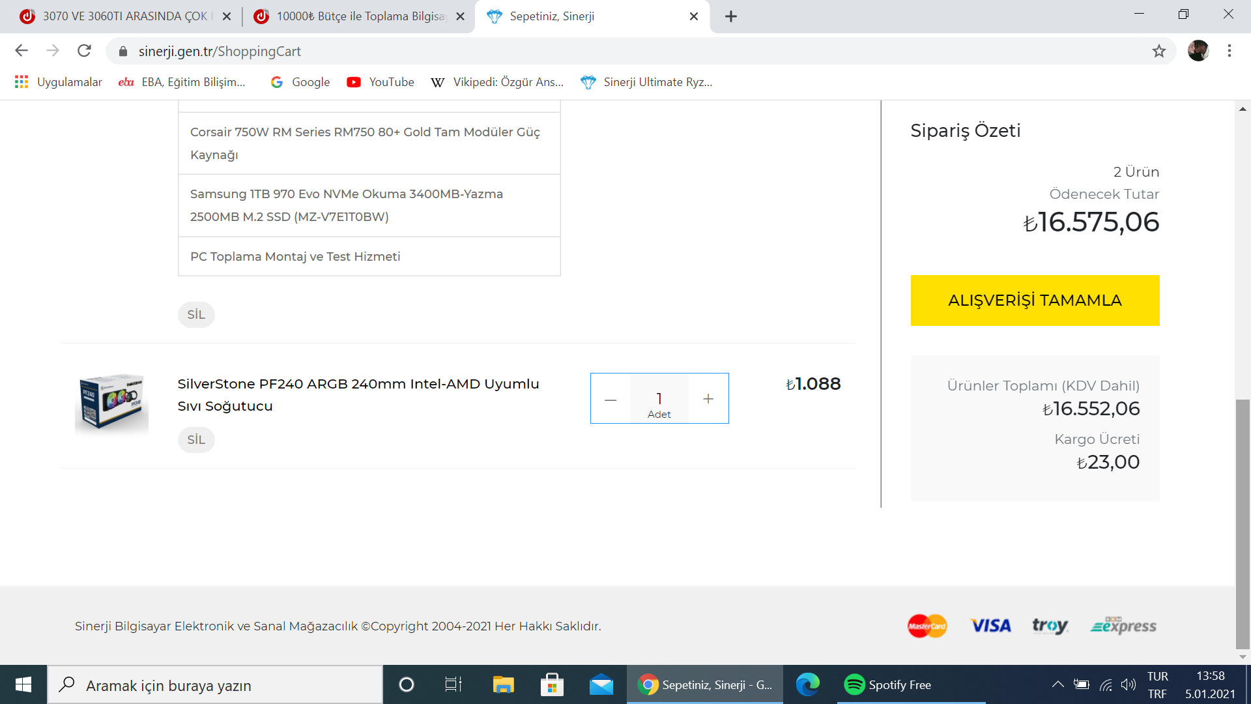Click the TROY payment icon
The image size is (1251, 704).
pyautogui.click(x=1048, y=626)
